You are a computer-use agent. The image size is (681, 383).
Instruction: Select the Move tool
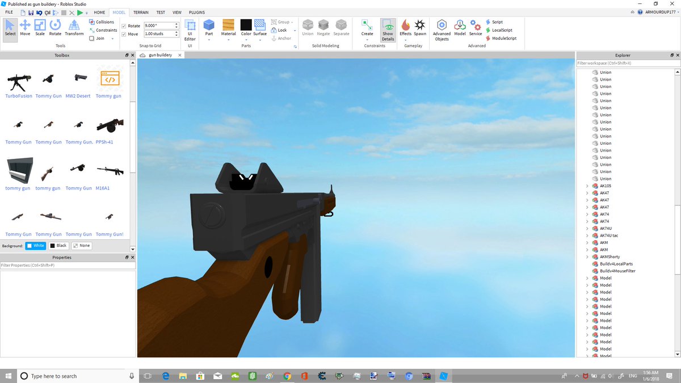pos(25,27)
